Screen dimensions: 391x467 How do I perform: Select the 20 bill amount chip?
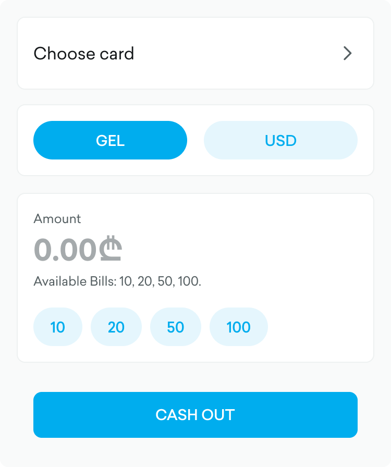pos(116,327)
